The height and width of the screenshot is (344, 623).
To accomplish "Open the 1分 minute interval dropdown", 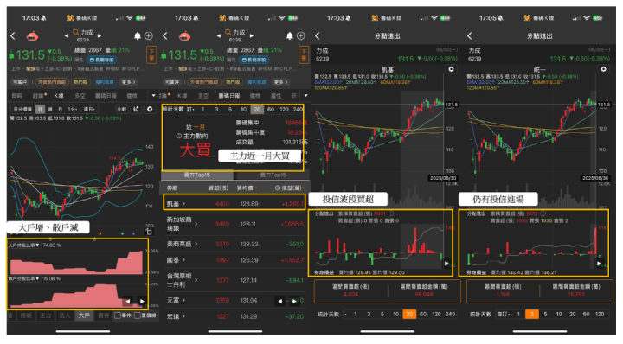I will tap(72, 109).
